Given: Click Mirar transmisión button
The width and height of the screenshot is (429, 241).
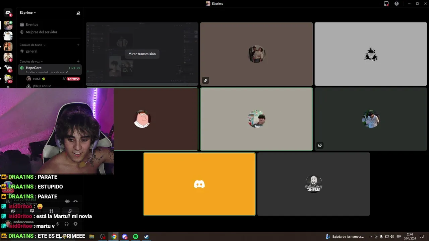Looking at the screenshot, I should [x=142, y=54].
